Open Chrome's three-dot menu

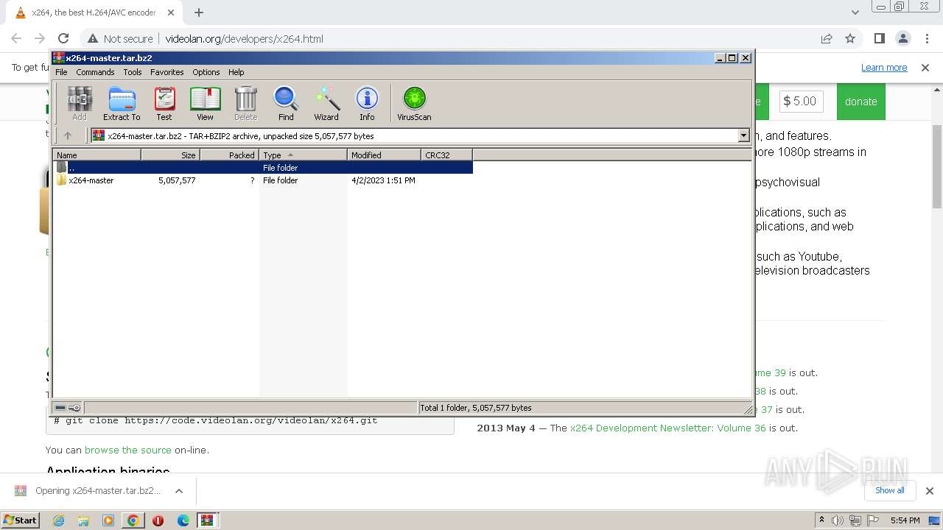coord(926,38)
